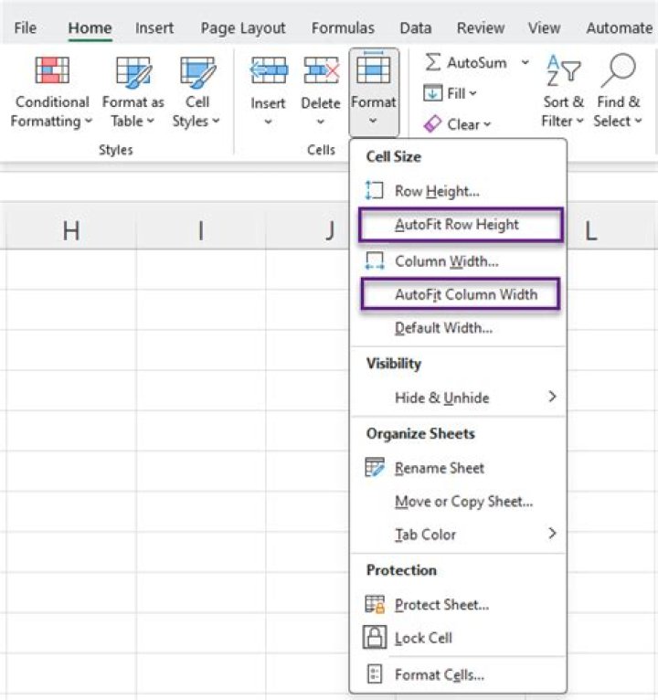Expand the AutoSum dropdown arrow
Screen dimensions: 658x700
click(x=525, y=62)
